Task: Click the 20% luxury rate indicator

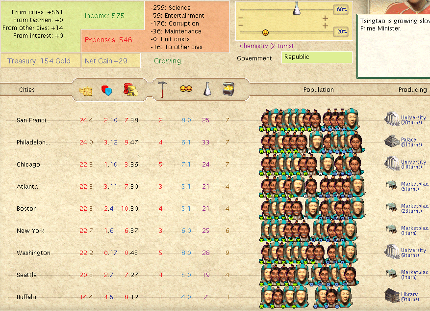Action: tap(341, 31)
